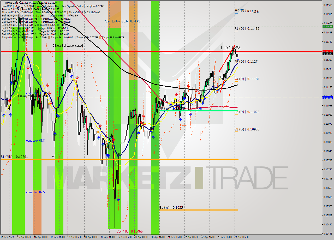The height and width of the screenshot is (240, 334).
Task: Click the '19 Apr 08:00' time axis label
Action: (x=124, y=237)
